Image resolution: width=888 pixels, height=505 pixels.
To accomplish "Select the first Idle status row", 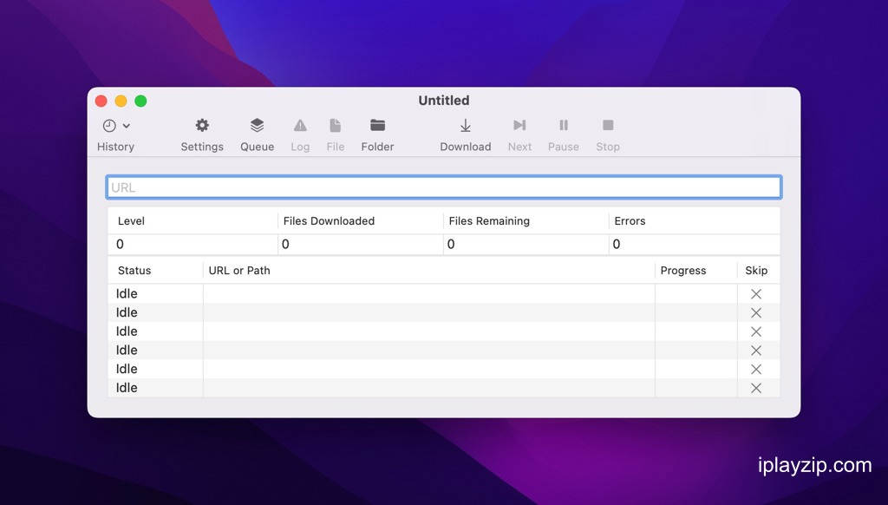I will 444,293.
